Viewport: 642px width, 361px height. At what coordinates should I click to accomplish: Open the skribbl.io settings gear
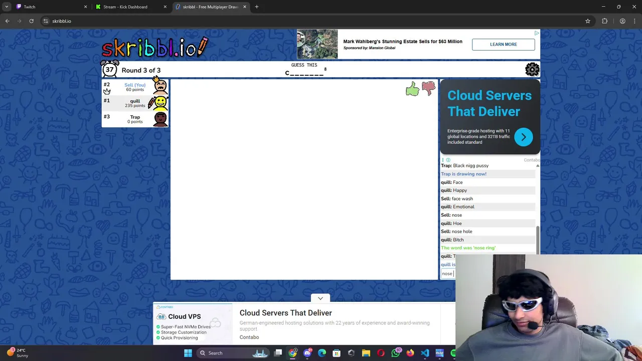532,69
